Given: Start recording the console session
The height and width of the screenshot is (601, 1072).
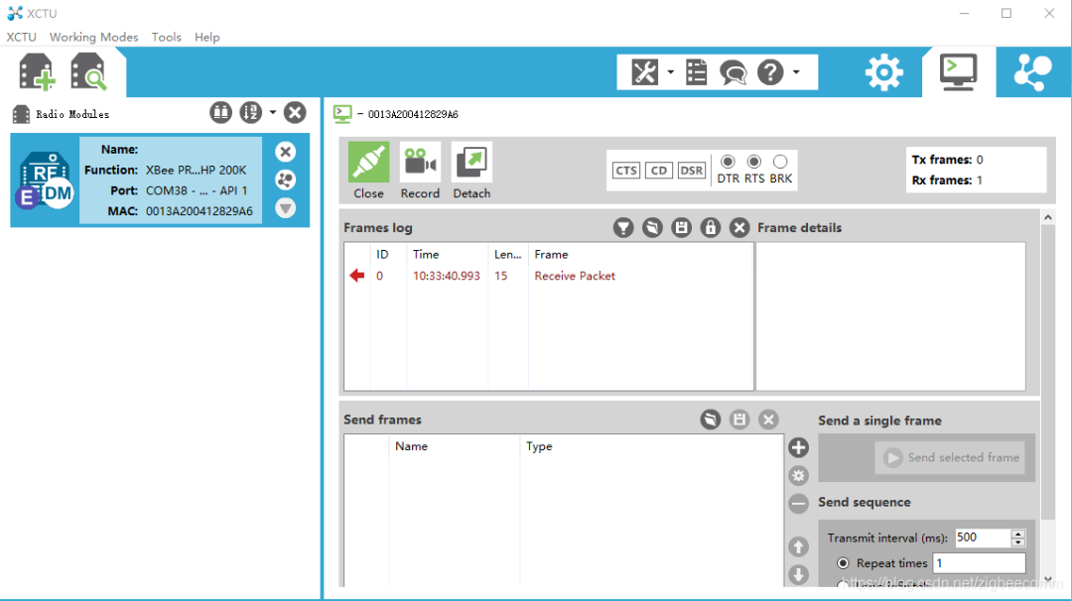Looking at the screenshot, I should pos(420,171).
